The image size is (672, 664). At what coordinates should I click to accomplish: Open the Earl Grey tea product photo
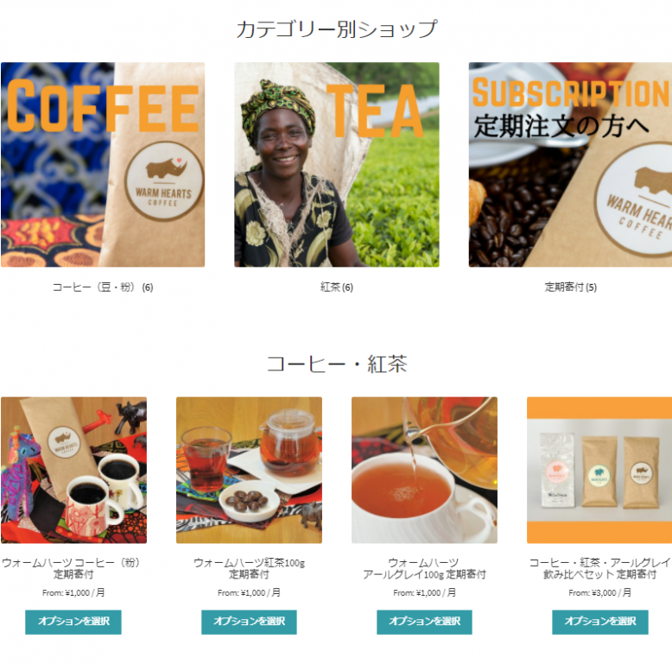424,470
